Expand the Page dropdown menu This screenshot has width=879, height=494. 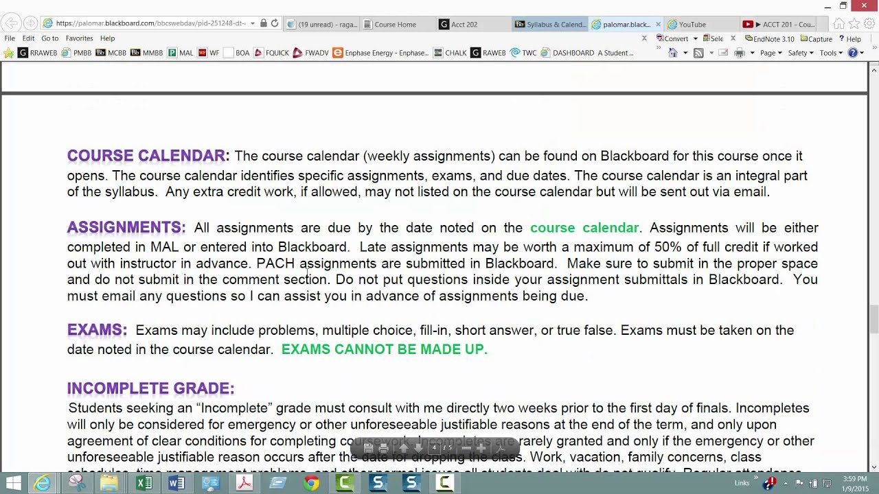[770, 53]
